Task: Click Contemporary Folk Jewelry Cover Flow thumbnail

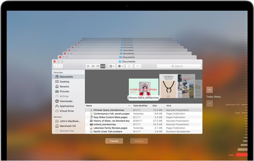Action: [x=168, y=86]
